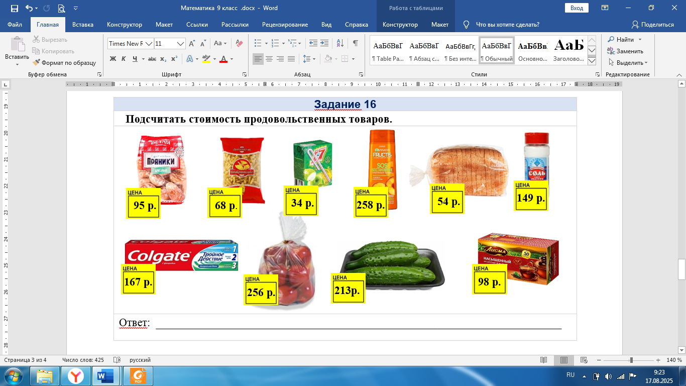Open the Найти search dropdown arrow
Viewport: 686px width, 386px height.
point(640,40)
